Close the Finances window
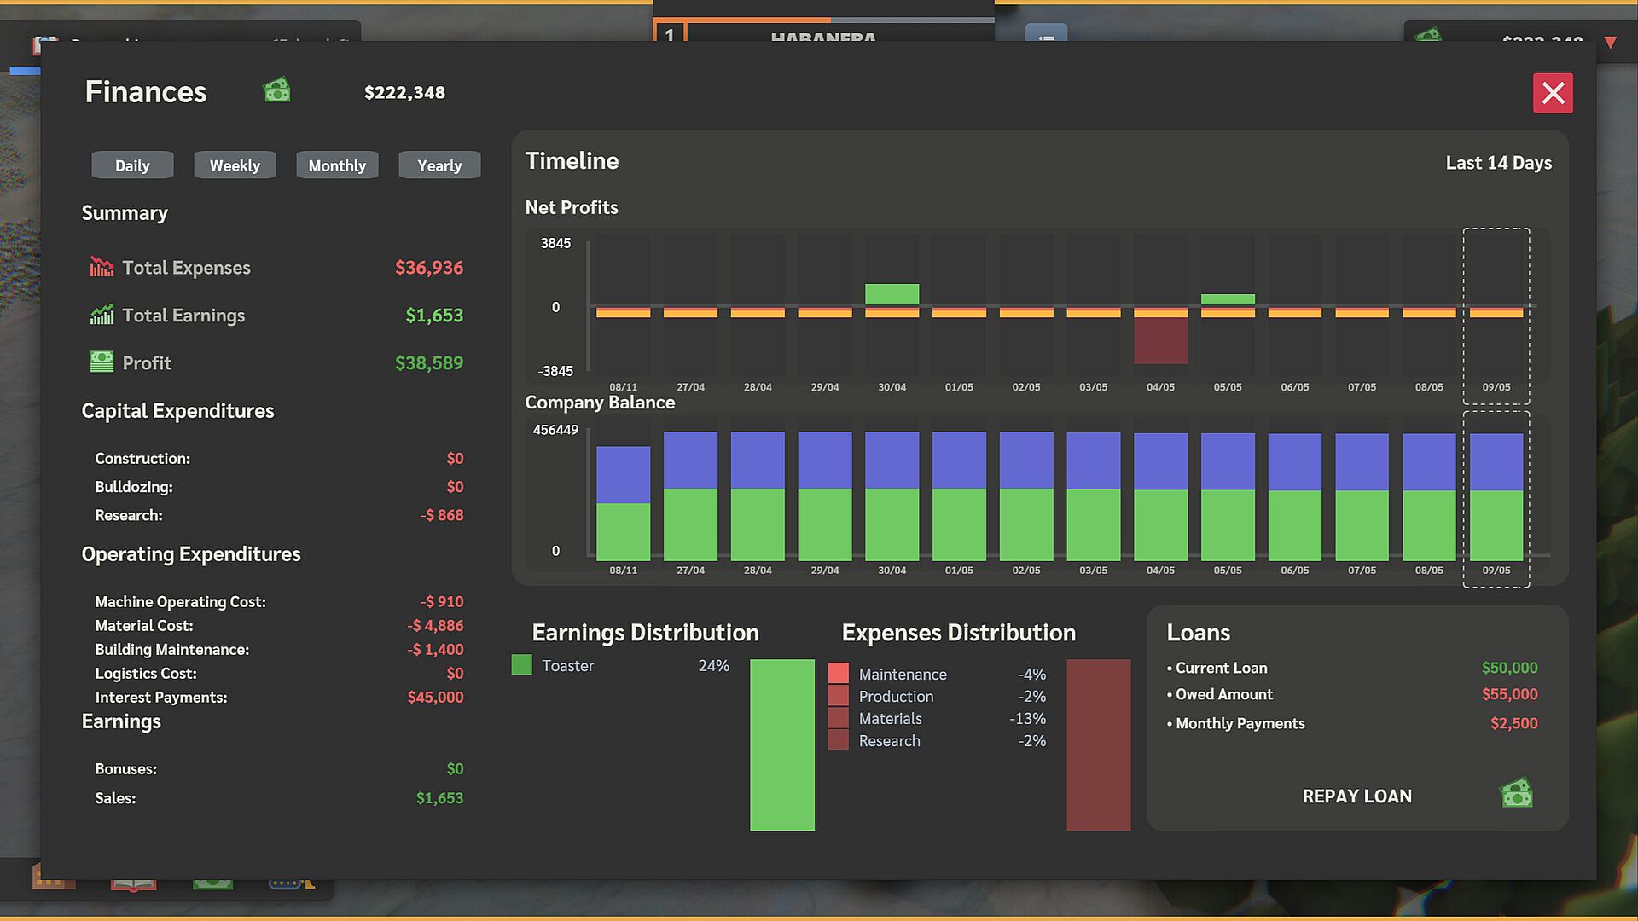Viewport: 1638px width, 921px height. (1553, 93)
